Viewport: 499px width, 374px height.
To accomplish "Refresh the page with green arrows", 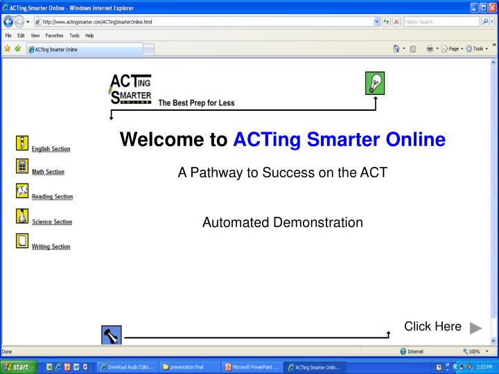I will pos(386,21).
